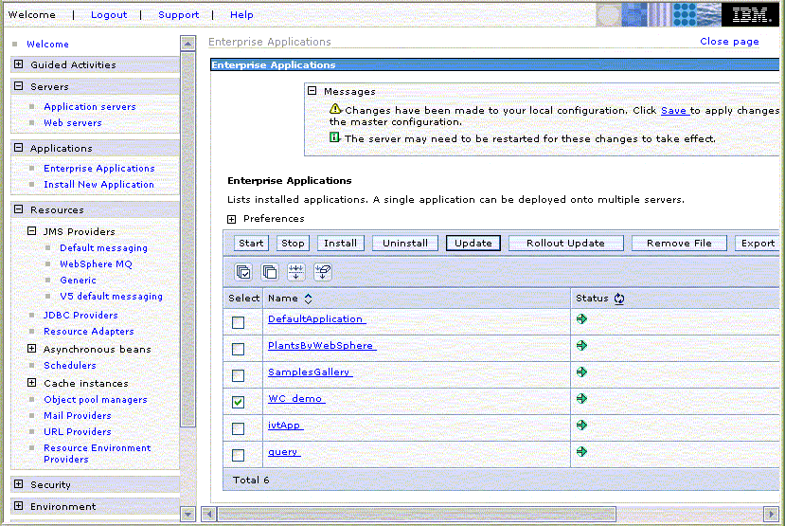Tick the query checkbox
785x526 pixels.
pos(239,455)
